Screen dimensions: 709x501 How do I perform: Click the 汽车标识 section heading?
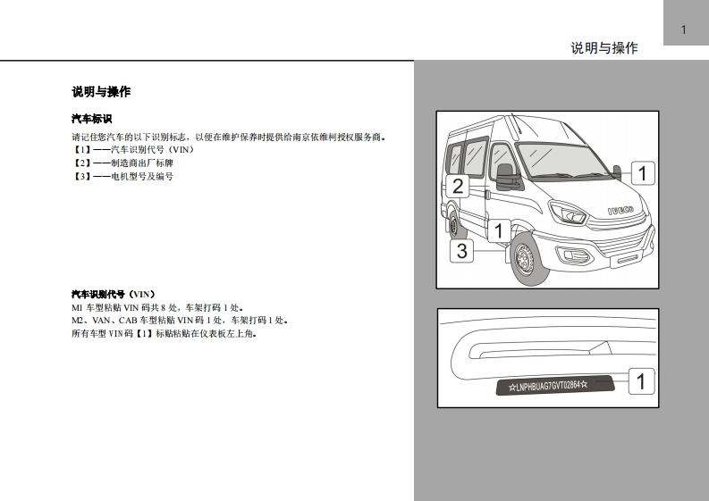point(91,119)
